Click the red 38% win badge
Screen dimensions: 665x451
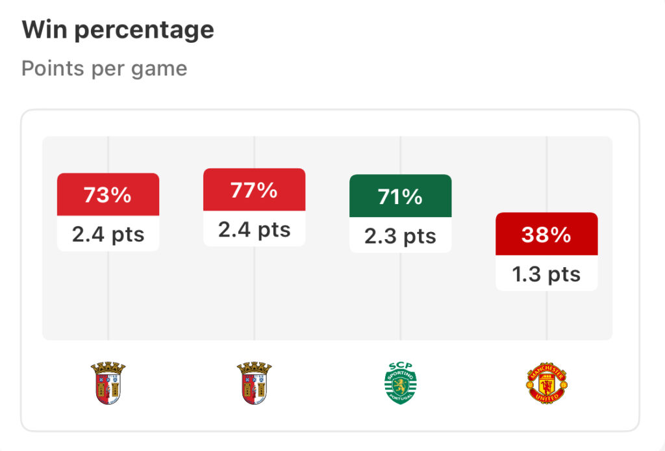coord(547,234)
